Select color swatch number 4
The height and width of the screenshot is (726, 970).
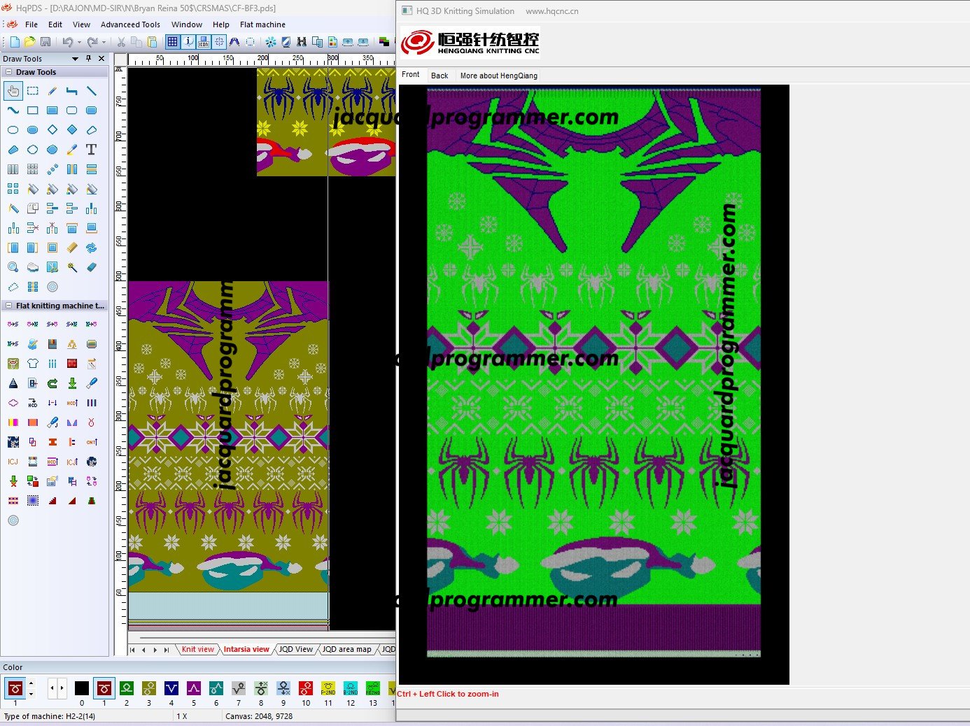pos(171,688)
